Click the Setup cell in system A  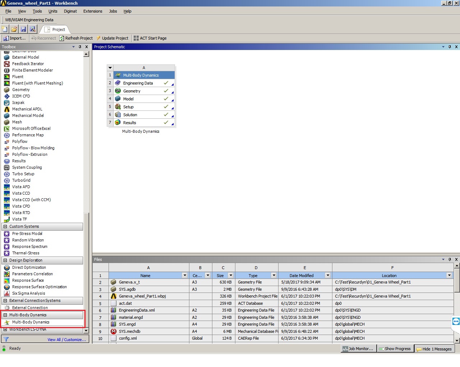pos(144,107)
